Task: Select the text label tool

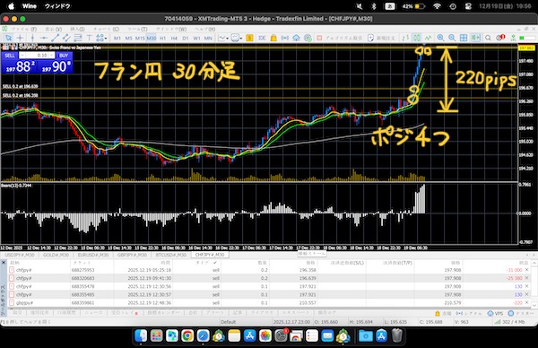Action: (x=89, y=38)
